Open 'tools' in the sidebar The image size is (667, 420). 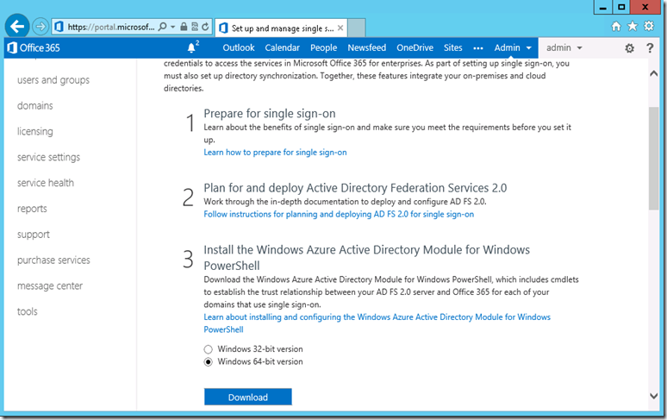point(28,311)
